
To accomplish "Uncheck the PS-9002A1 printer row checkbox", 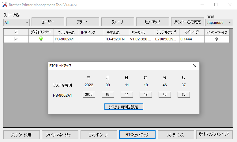I will 16,39.
